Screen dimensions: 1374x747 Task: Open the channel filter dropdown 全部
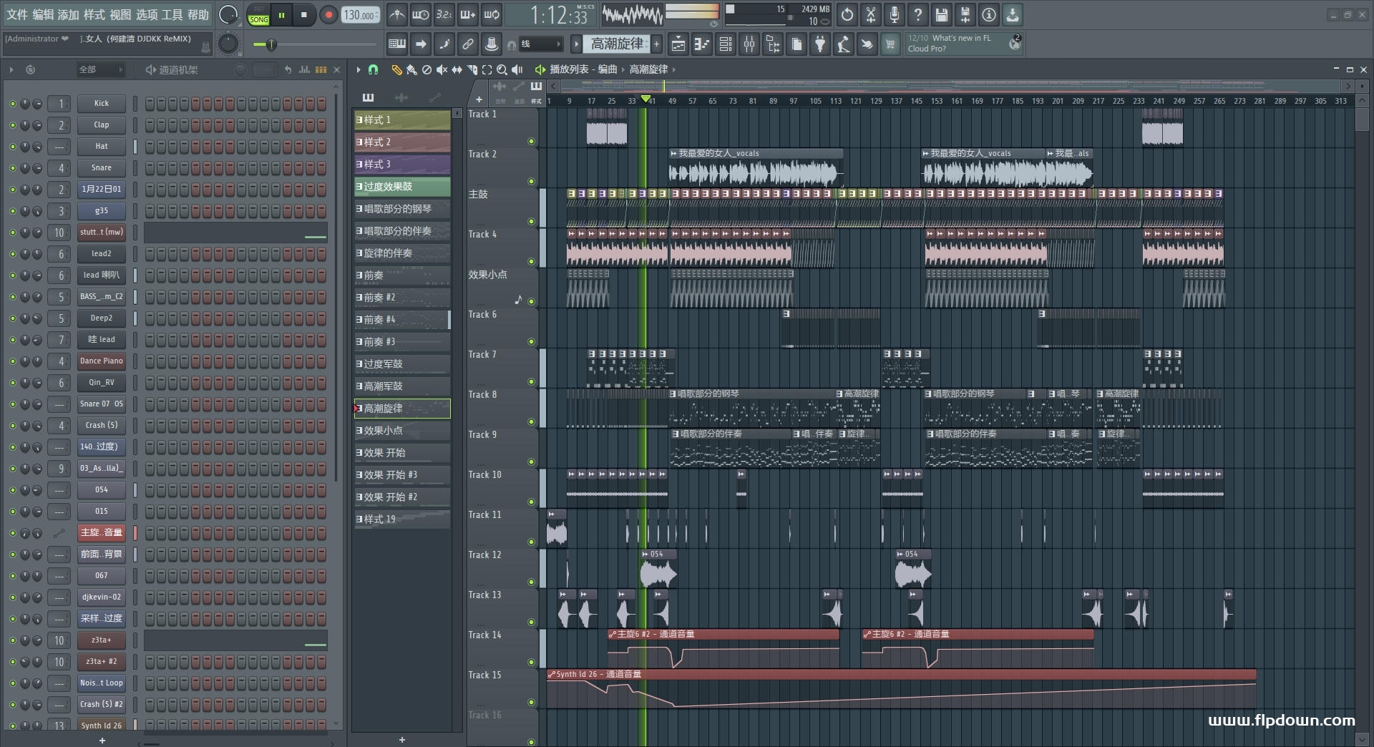[99, 69]
